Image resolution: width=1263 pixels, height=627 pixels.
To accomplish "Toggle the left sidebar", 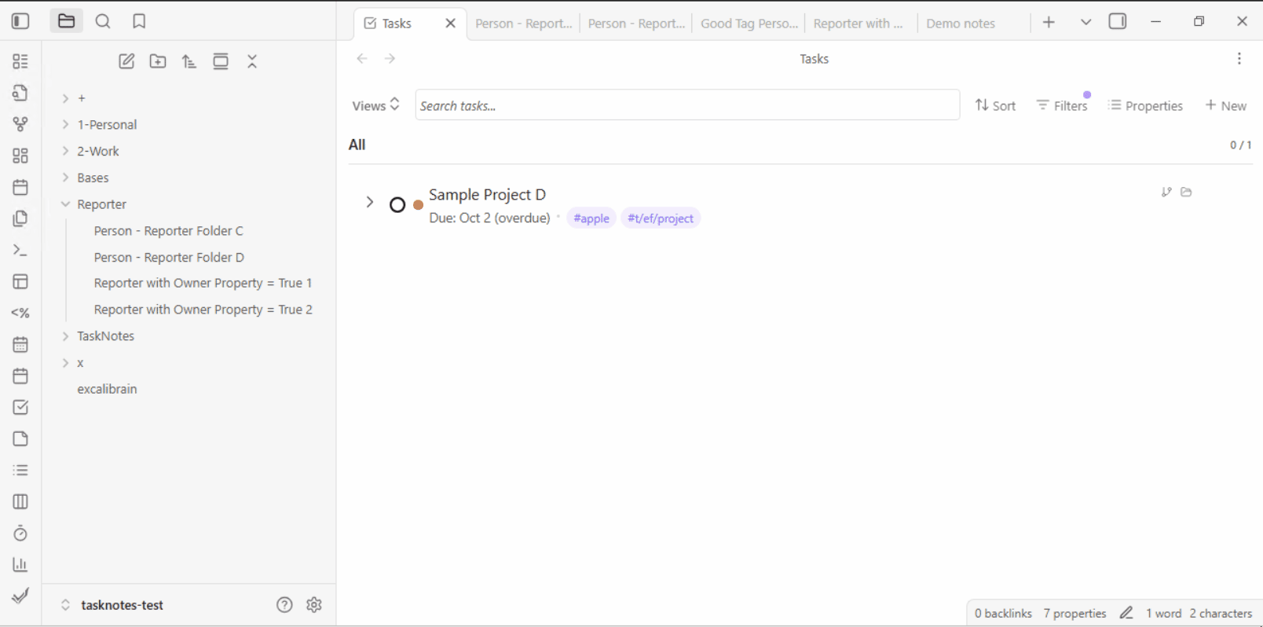I will (20, 21).
